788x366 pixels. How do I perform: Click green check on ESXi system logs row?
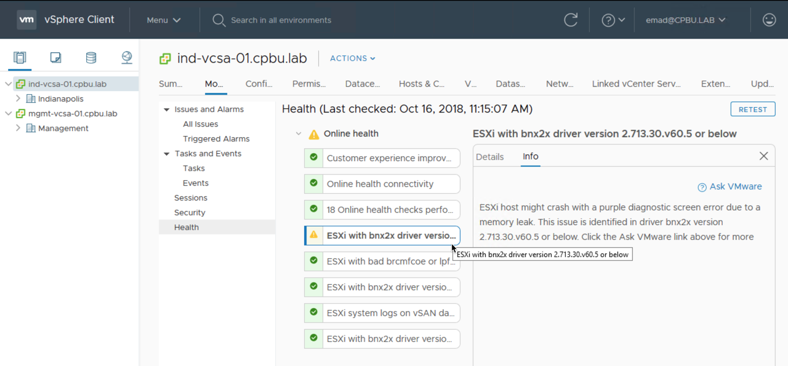(x=313, y=312)
